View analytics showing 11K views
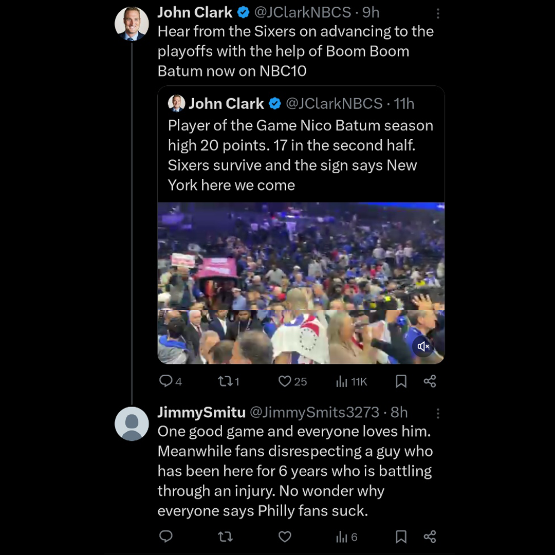The height and width of the screenshot is (555, 555). pos(351,381)
